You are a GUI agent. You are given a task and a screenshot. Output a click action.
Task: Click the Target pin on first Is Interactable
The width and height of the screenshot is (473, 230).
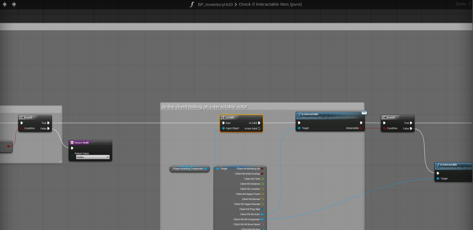[299, 128]
